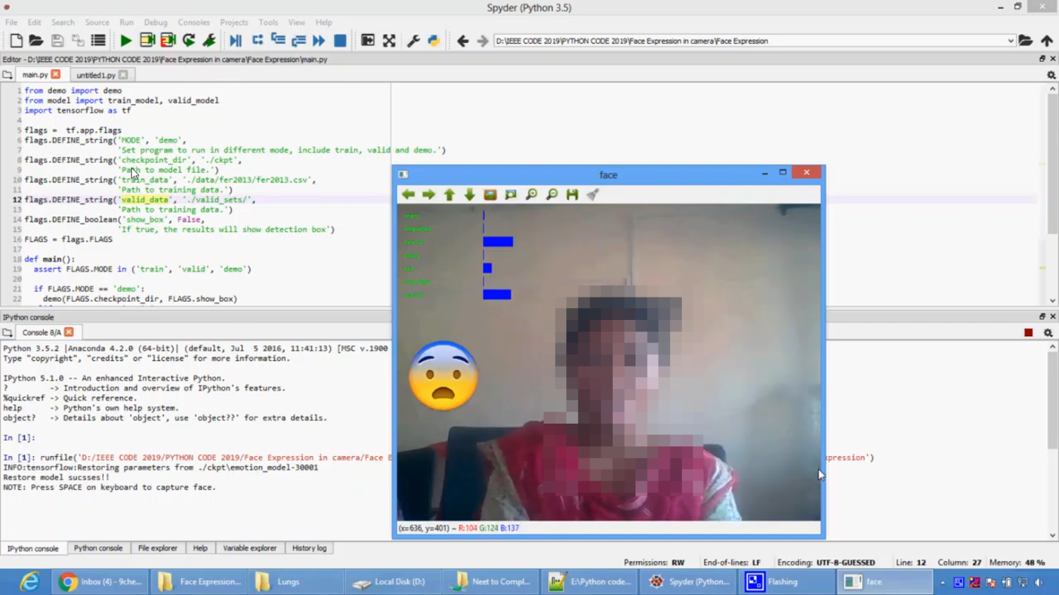Open the IPython console options gear menu
Image resolution: width=1059 pixels, height=595 pixels.
tap(1048, 331)
